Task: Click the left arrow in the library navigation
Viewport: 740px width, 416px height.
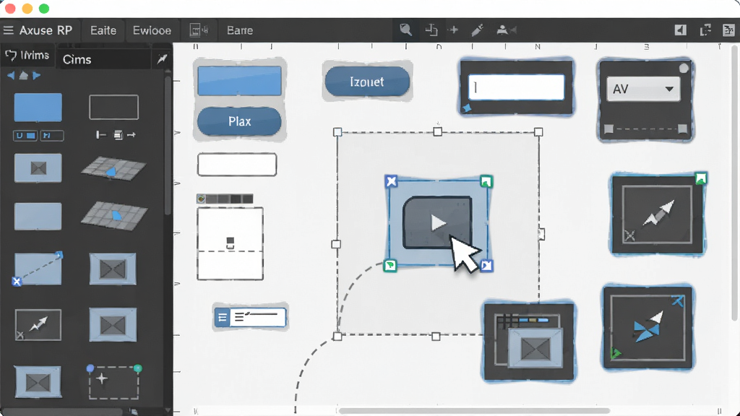Action: point(10,75)
